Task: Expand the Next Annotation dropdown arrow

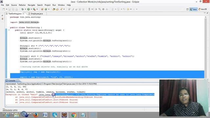Action: point(115,9)
